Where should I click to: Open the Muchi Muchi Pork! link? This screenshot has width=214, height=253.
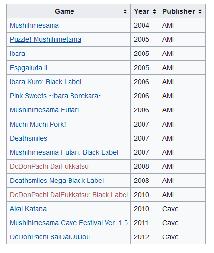click(38, 124)
